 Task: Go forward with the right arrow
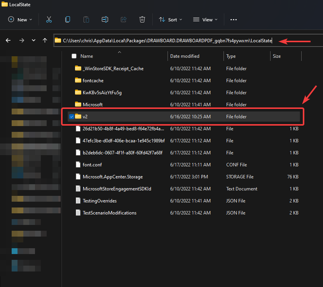pos(21,40)
